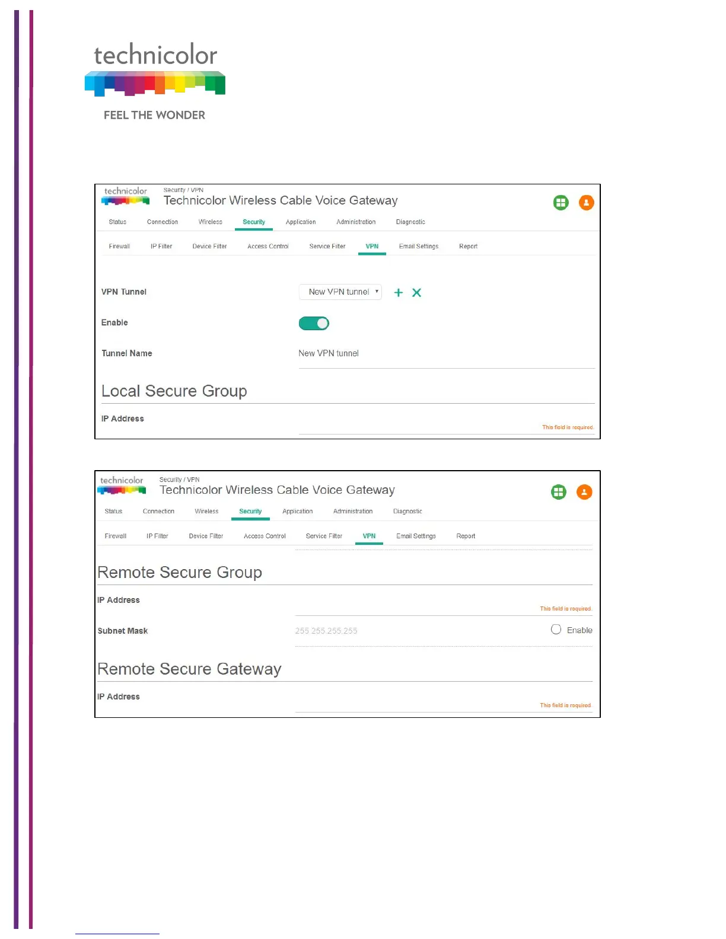Click the 'VPN Tunnel' label
The height and width of the screenshot is (939, 726).
(x=124, y=292)
